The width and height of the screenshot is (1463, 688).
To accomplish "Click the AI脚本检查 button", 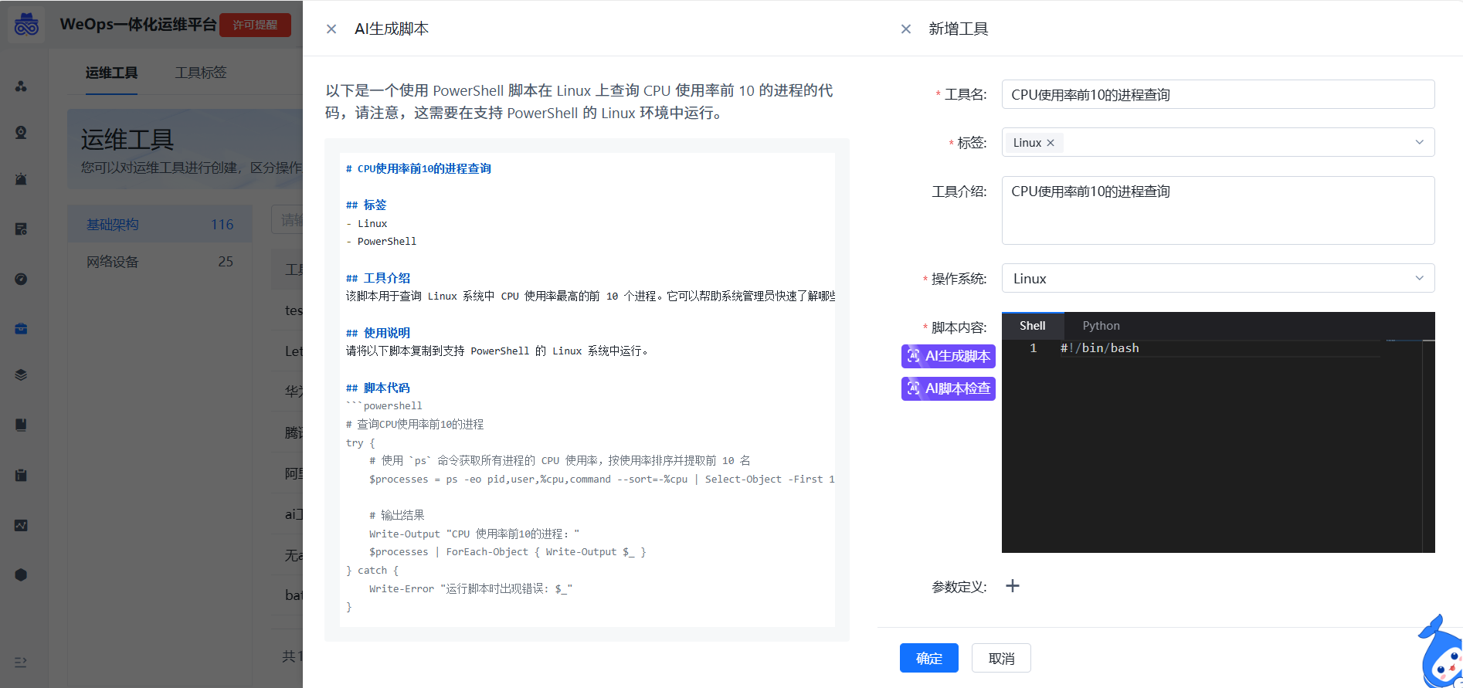I will [948, 388].
